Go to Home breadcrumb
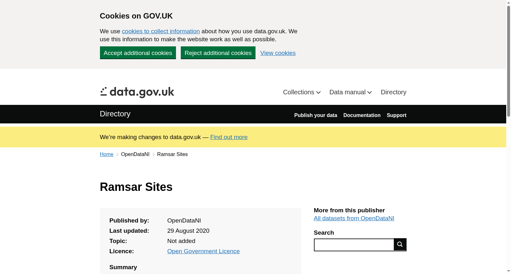The image size is (511, 274). point(107,154)
